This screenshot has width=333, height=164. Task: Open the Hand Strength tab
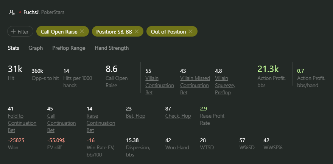112,48
